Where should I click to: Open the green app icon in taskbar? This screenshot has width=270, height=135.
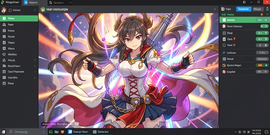pyautogui.click(x=51, y=132)
